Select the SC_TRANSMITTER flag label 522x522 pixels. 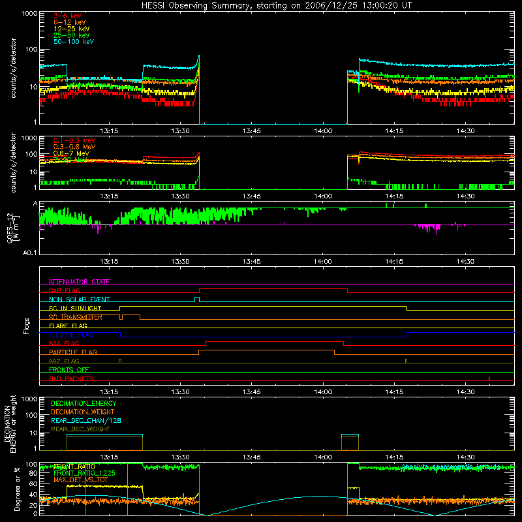(75, 317)
